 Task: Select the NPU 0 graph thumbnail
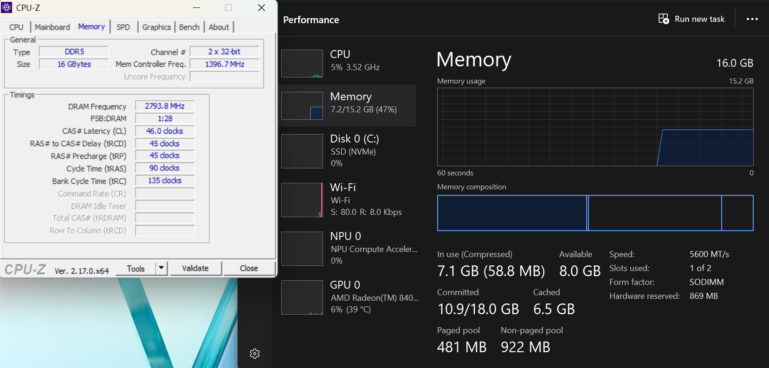(302, 249)
